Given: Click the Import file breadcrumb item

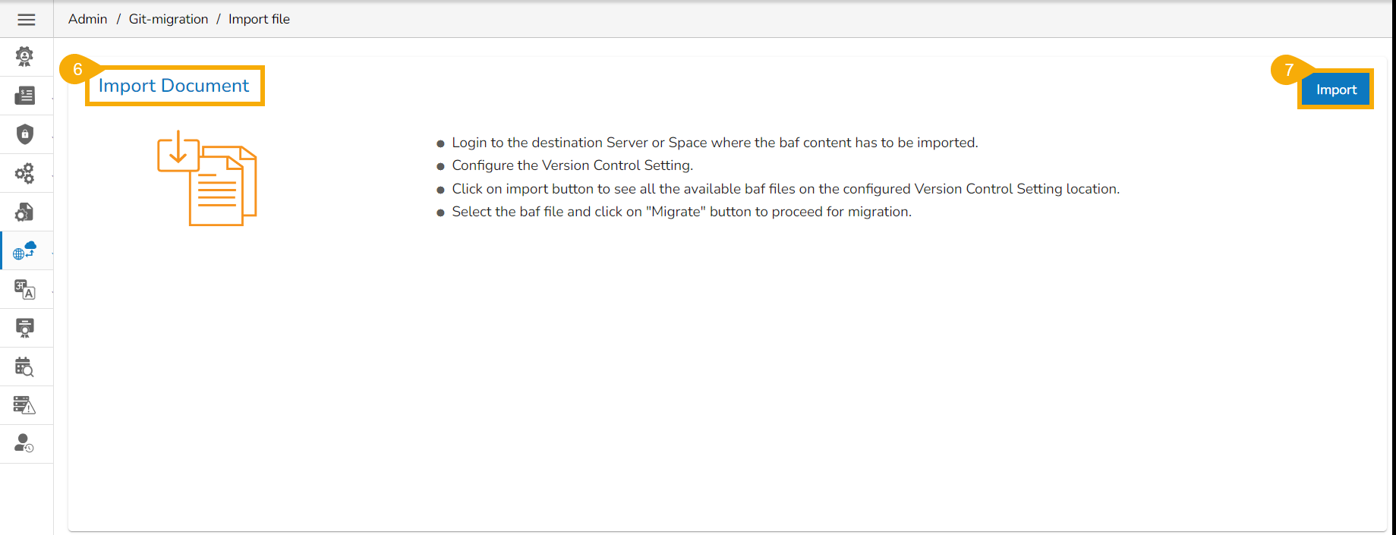Looking at the screenshot, I should coord(259,19).
